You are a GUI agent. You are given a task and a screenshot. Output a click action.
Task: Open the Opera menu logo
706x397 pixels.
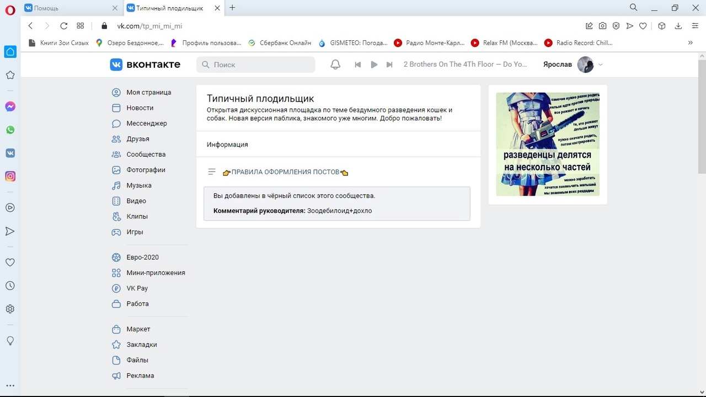10,10
